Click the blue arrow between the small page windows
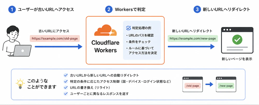Image resolution: width=259 pixels, height=105 pixels. (x=209, y=84)
